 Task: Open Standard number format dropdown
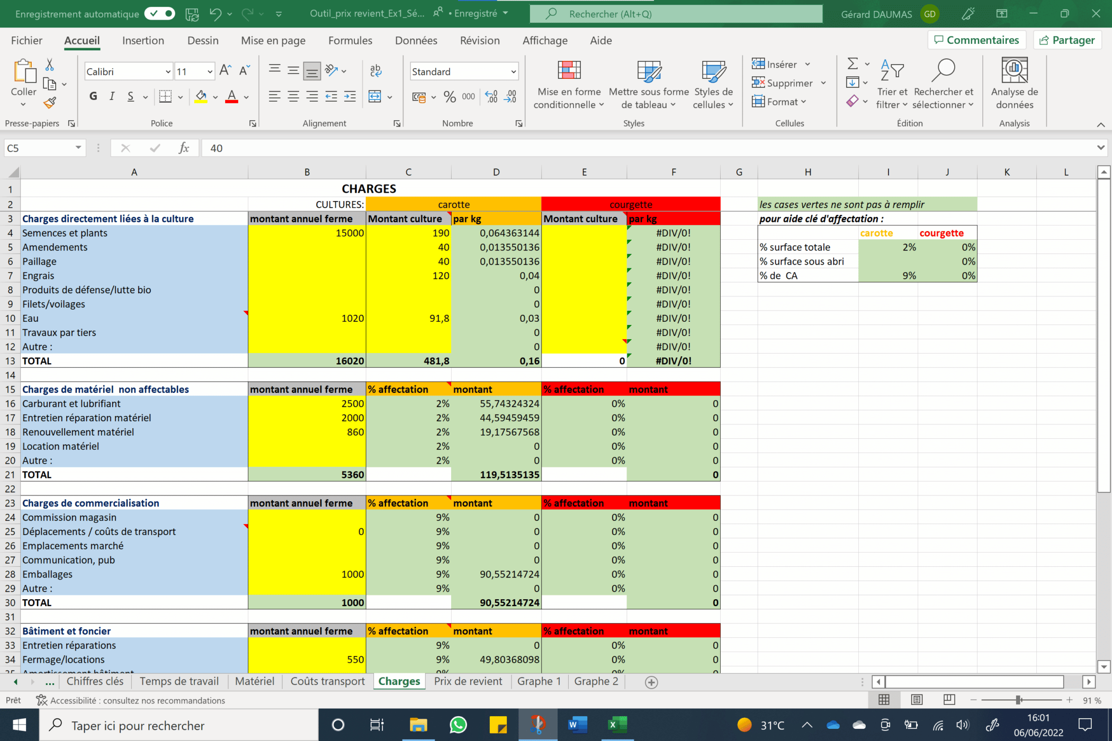tap(513, 71)
